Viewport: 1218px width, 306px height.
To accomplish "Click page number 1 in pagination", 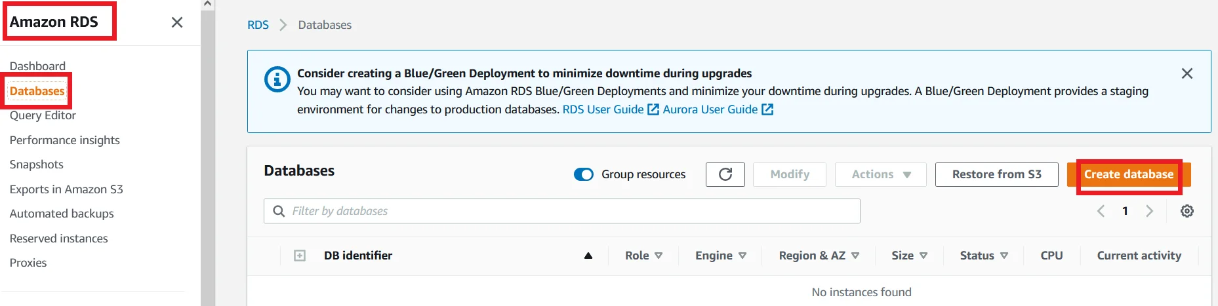I will tap(1125, 211).
